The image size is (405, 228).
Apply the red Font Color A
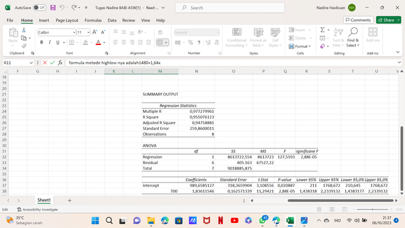click(98, 42)
